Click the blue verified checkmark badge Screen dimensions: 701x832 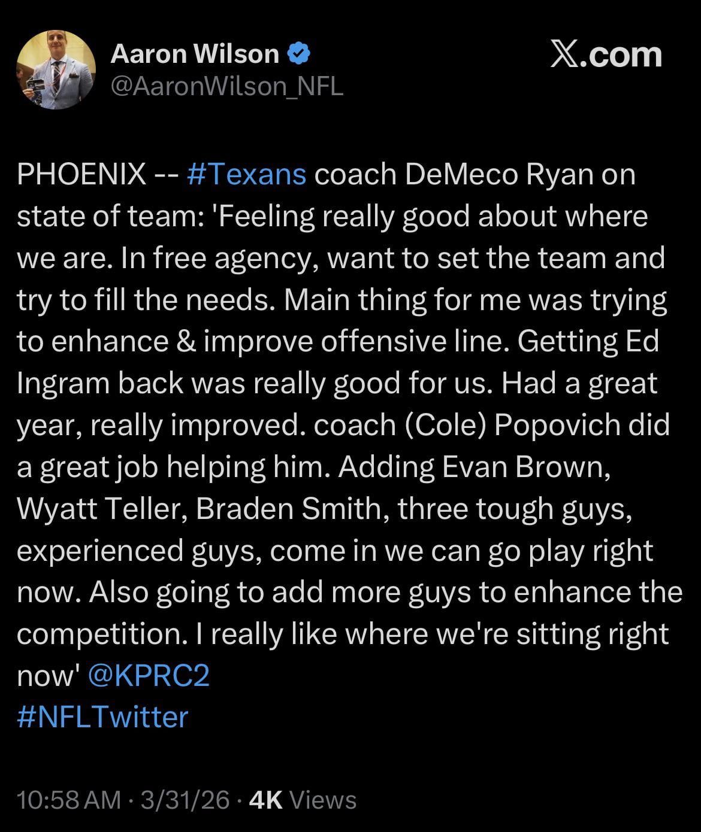[298, 54]
